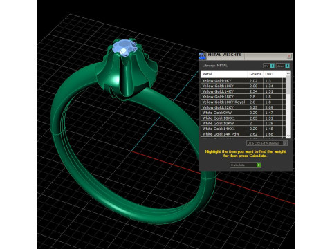Click the 2.62 grams value

[x=253, y=134]
